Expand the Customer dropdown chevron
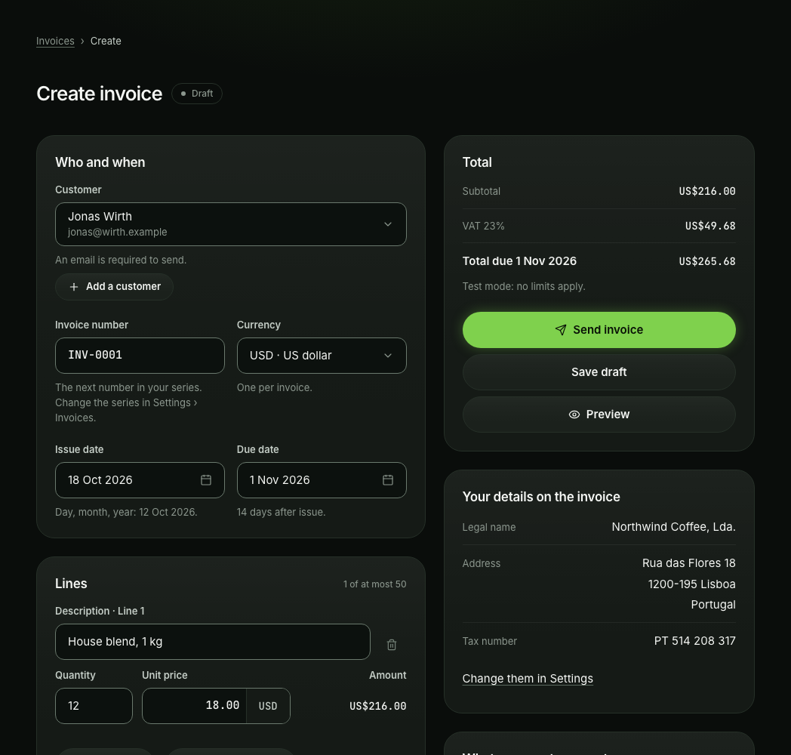The height and width of the screenshot is (755, 791). [x=387, y=224]
